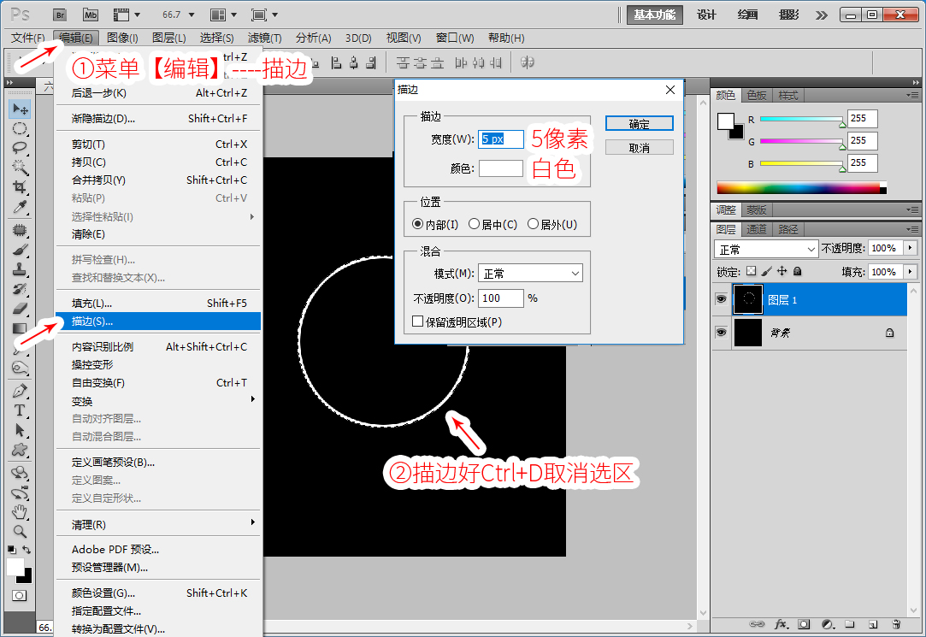Image resolution: width=926 pixels, height=637 pixels.
Task: Open the layer 不透明度 slider arrow
Action: coord(910,248)
